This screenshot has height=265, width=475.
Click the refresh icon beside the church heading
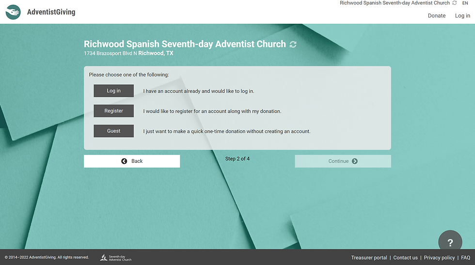(x=293, y=45)
